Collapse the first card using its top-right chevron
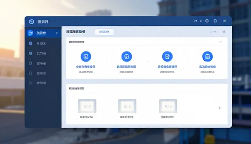 [220, 41]
